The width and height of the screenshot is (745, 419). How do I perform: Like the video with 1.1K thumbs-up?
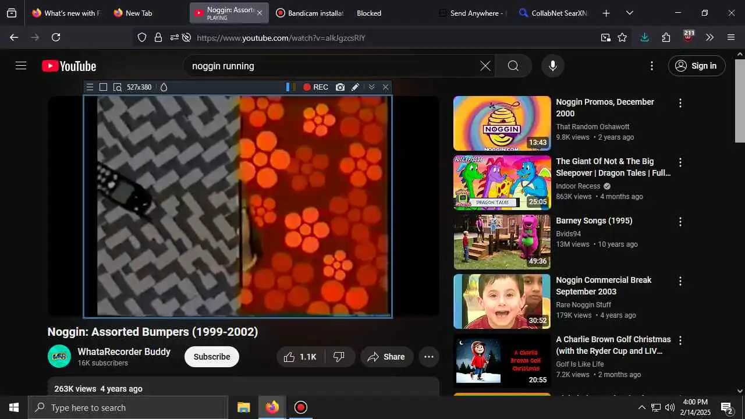pyautogui.click(x=300, y=357)
